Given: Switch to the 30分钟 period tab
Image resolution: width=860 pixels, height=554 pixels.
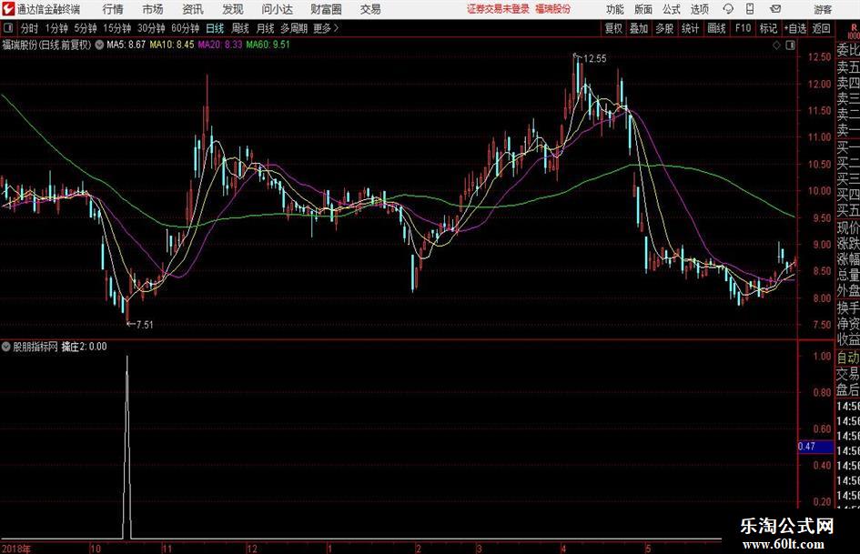Looking at the screenshot, I should tap(151, 28).
